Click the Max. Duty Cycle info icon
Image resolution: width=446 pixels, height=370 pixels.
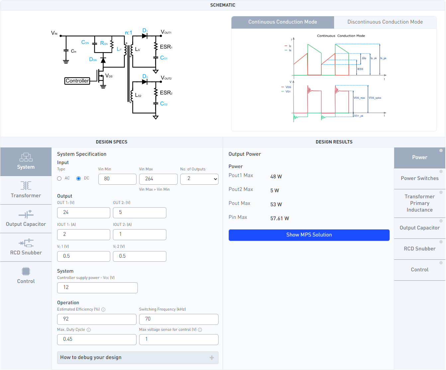pos(89,330)
